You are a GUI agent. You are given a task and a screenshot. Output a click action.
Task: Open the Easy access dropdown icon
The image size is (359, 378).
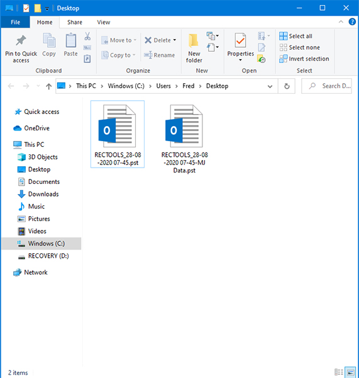click(213, 47)
